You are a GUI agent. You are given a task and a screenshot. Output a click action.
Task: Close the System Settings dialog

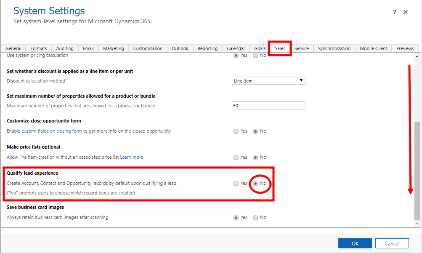pyautogui.click(x=406, y=12)
